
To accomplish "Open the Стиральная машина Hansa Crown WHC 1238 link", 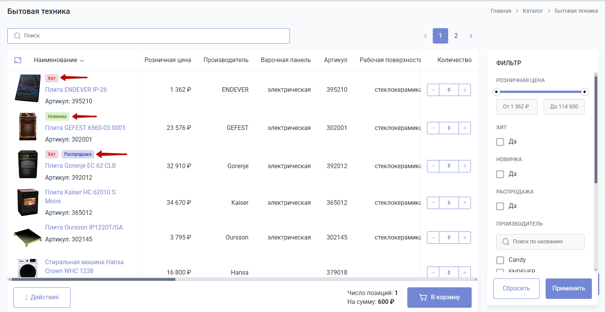I will [x=84, y=266].
